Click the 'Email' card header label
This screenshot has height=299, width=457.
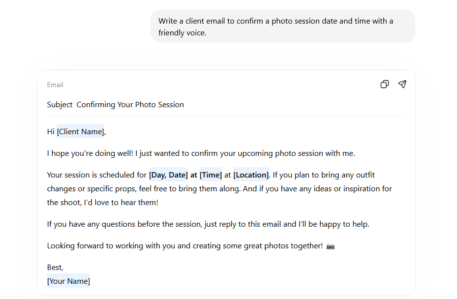click(x=55, y=85)
